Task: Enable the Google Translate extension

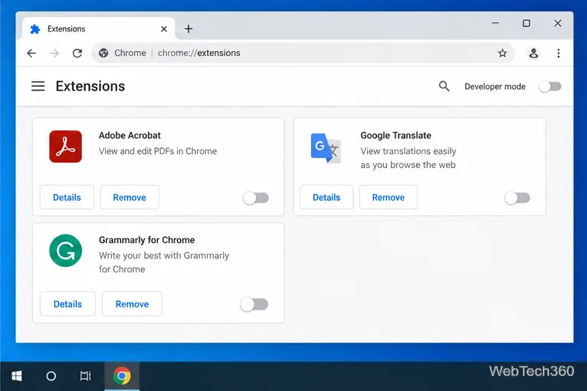Action: [517, 198]
